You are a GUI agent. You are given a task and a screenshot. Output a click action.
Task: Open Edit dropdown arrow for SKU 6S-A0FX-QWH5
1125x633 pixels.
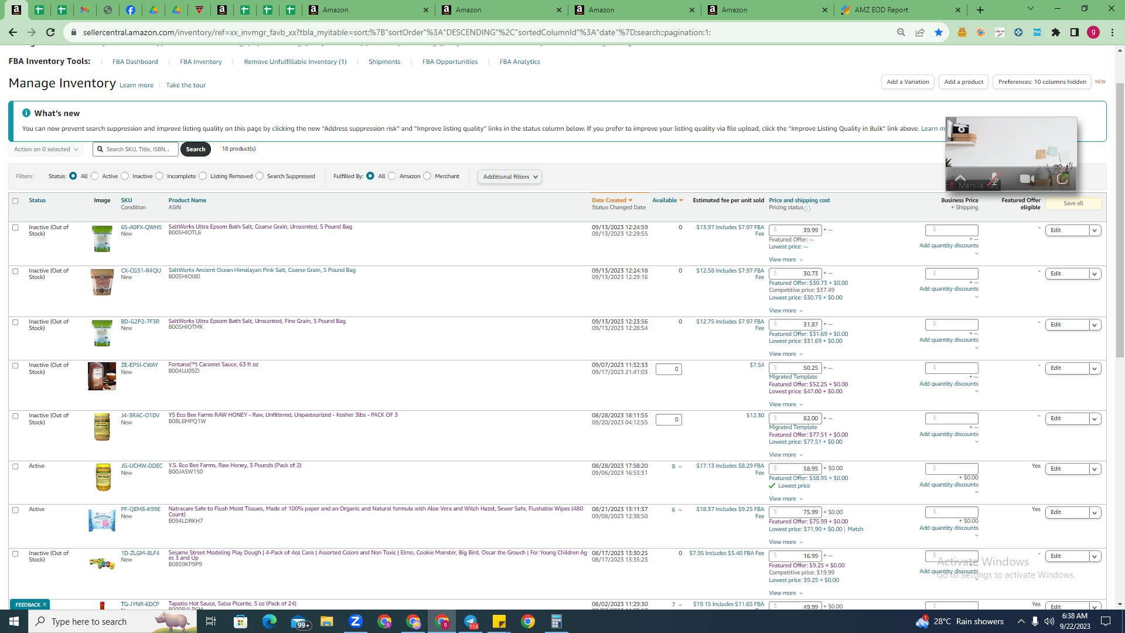click(1095, 230)
